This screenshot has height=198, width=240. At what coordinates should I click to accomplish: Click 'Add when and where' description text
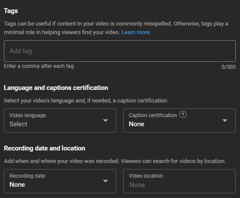click(x=115, y=161)
